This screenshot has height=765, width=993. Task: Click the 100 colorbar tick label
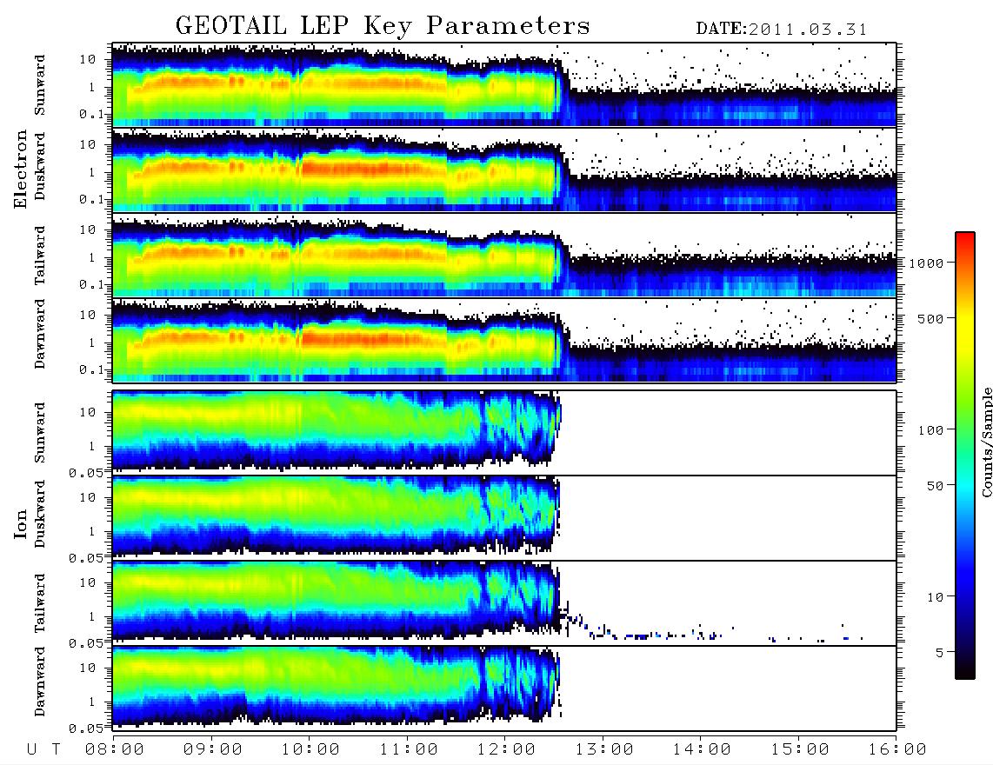point(930,430)
